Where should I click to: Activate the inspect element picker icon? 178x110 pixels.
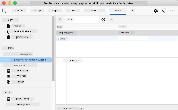click(x=4, y=11)
